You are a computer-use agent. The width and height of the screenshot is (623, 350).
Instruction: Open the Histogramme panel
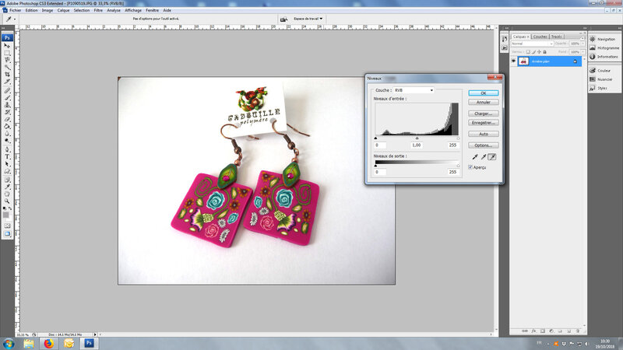click(x=604, y=48)
